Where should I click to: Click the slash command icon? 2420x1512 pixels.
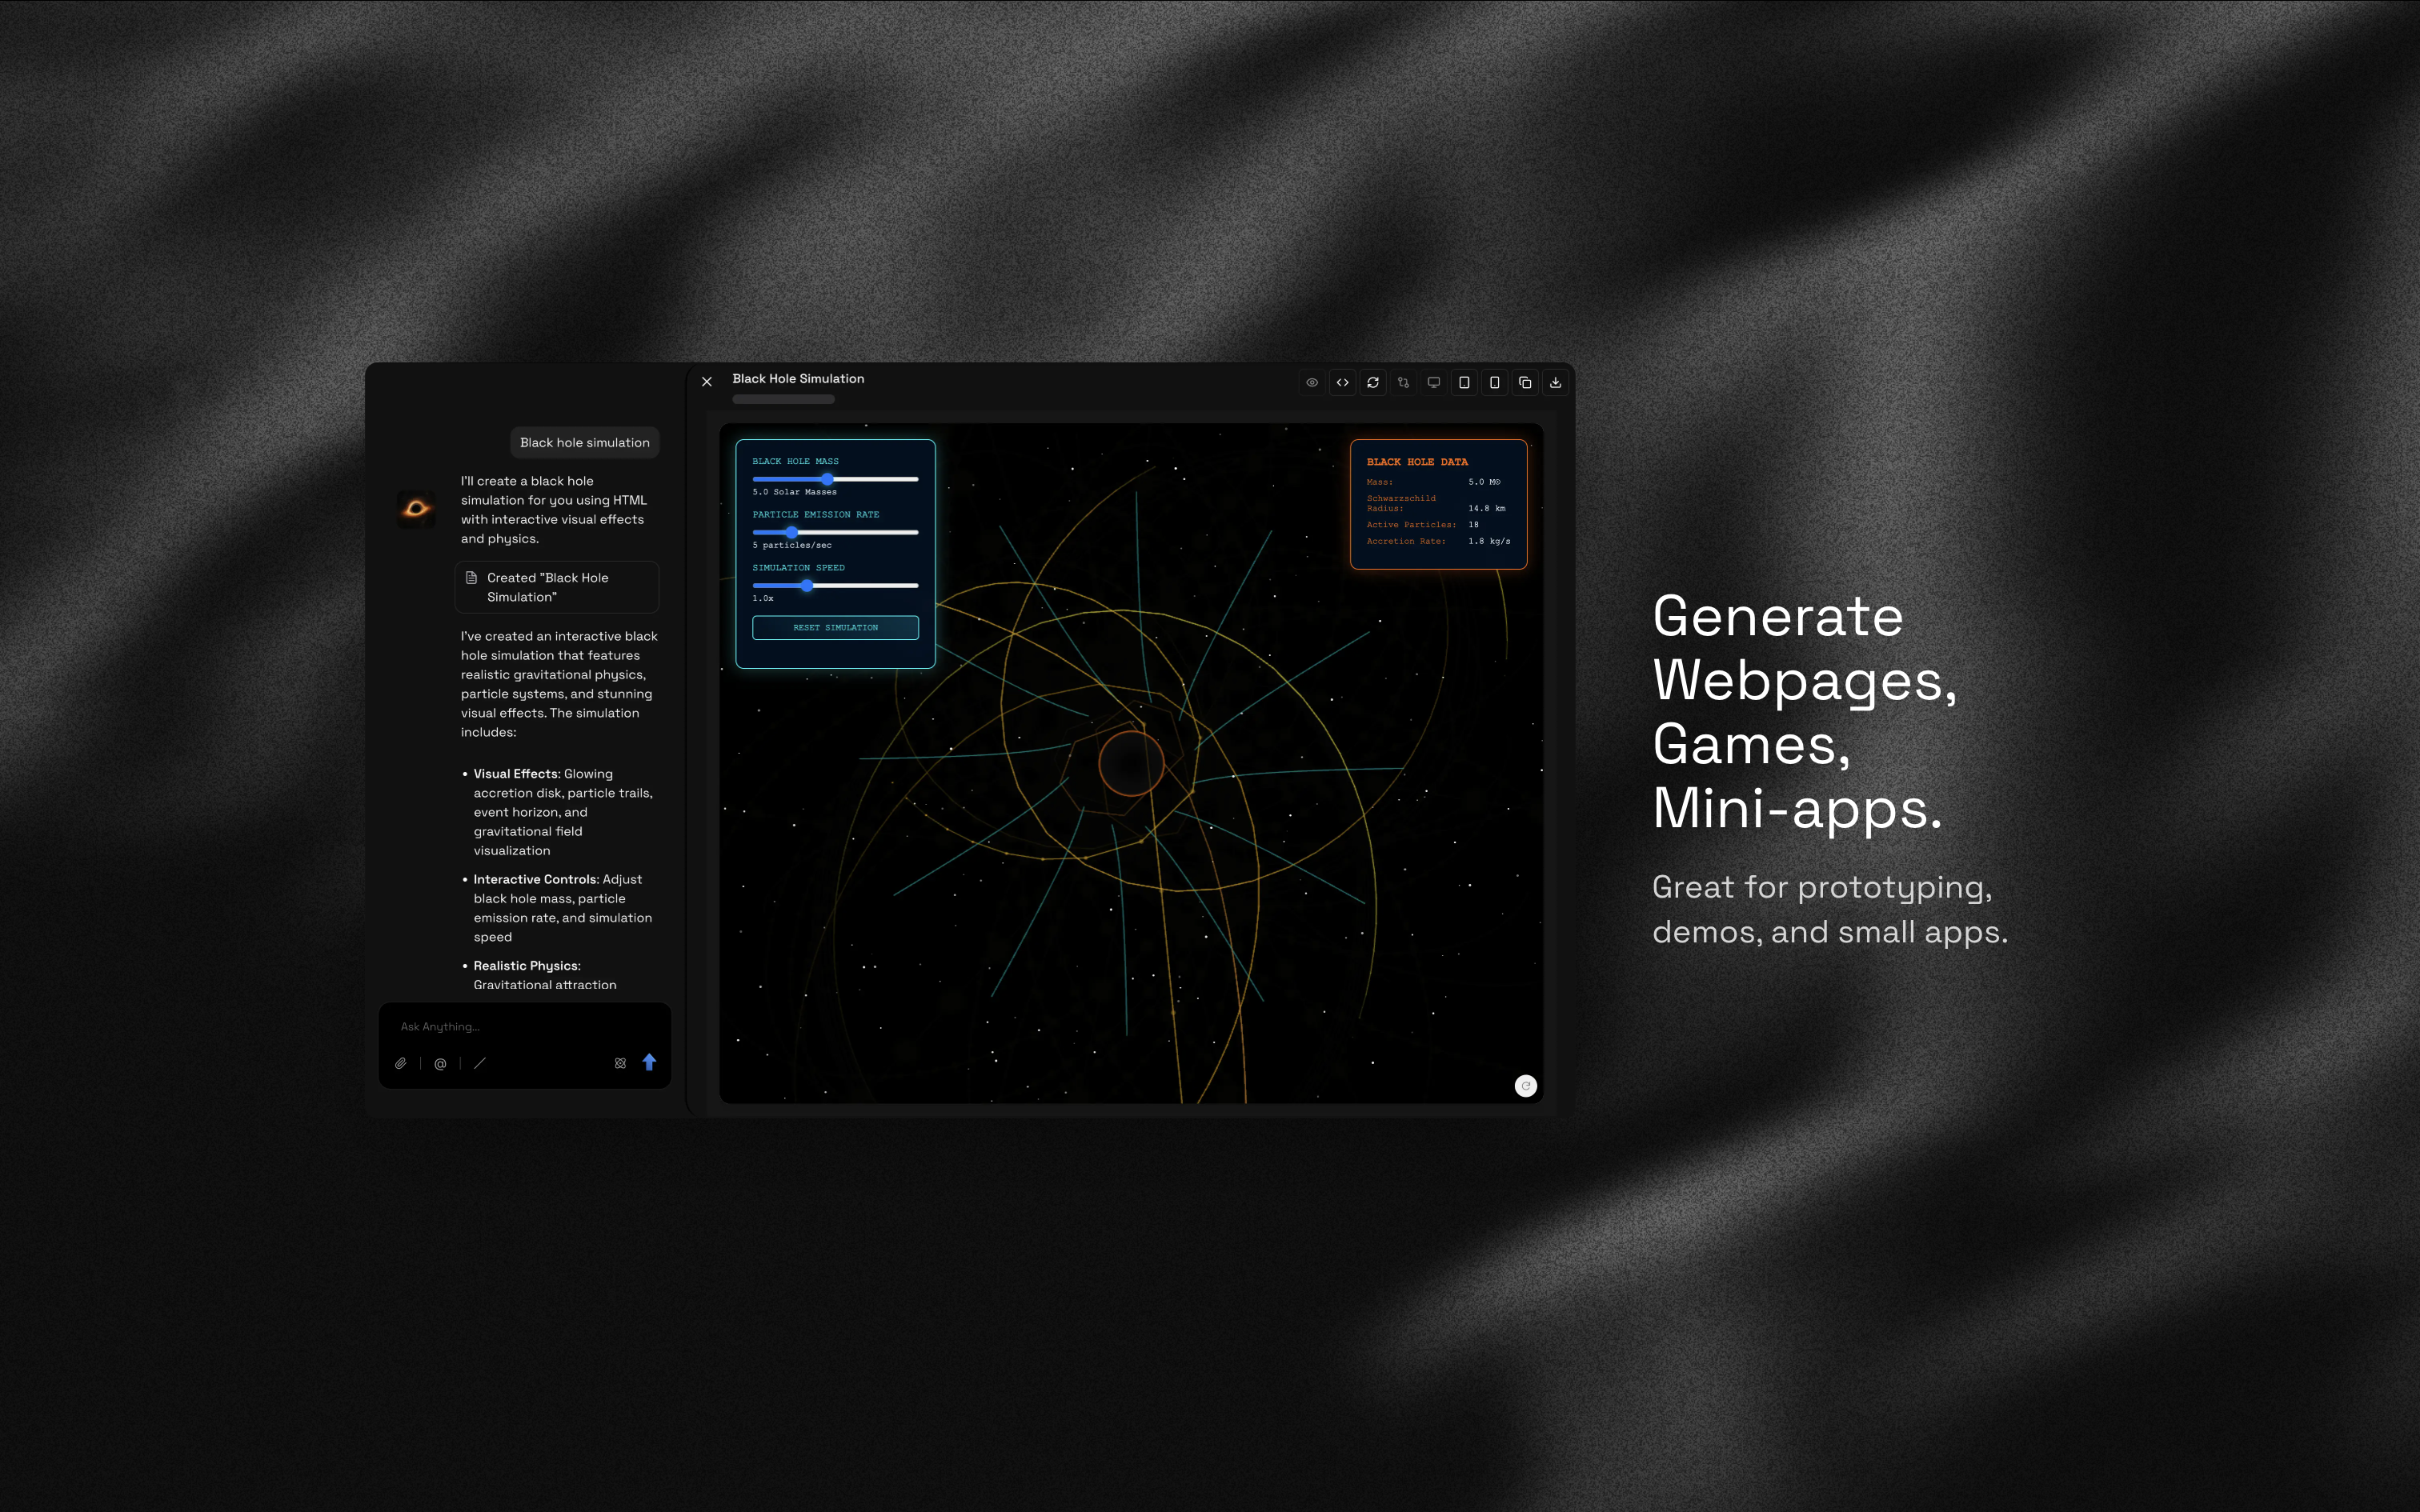[x=480, y=1063]
